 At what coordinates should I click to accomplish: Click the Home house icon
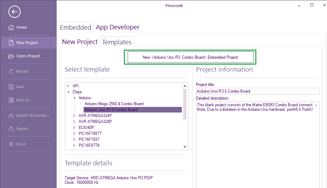coord(11,27)
